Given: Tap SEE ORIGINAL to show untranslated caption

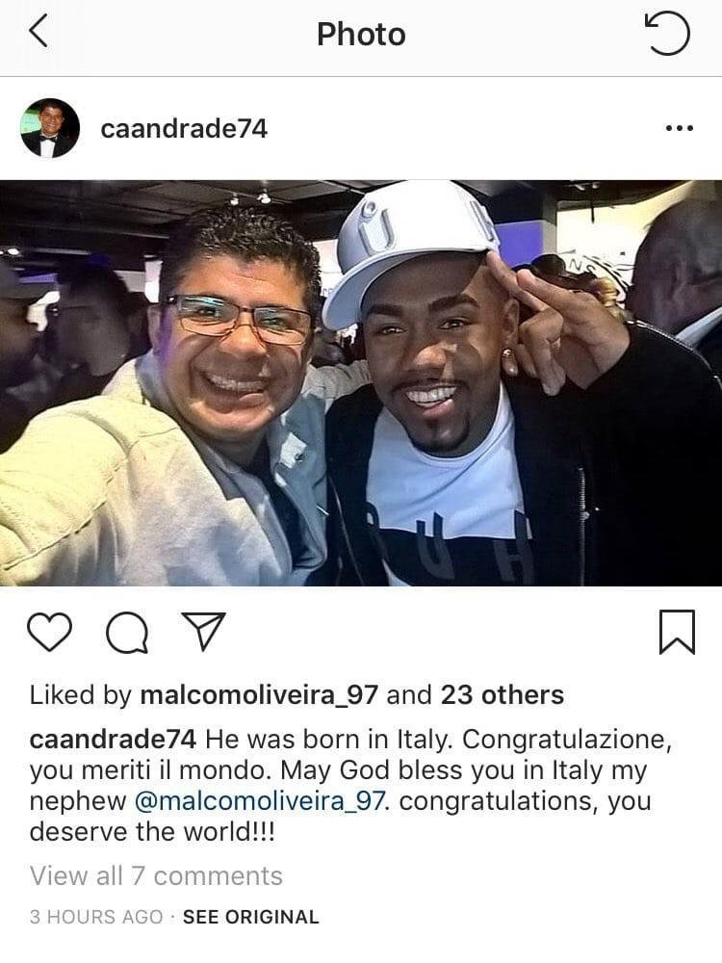Looking at the screenshot, I should coord(251,917).
